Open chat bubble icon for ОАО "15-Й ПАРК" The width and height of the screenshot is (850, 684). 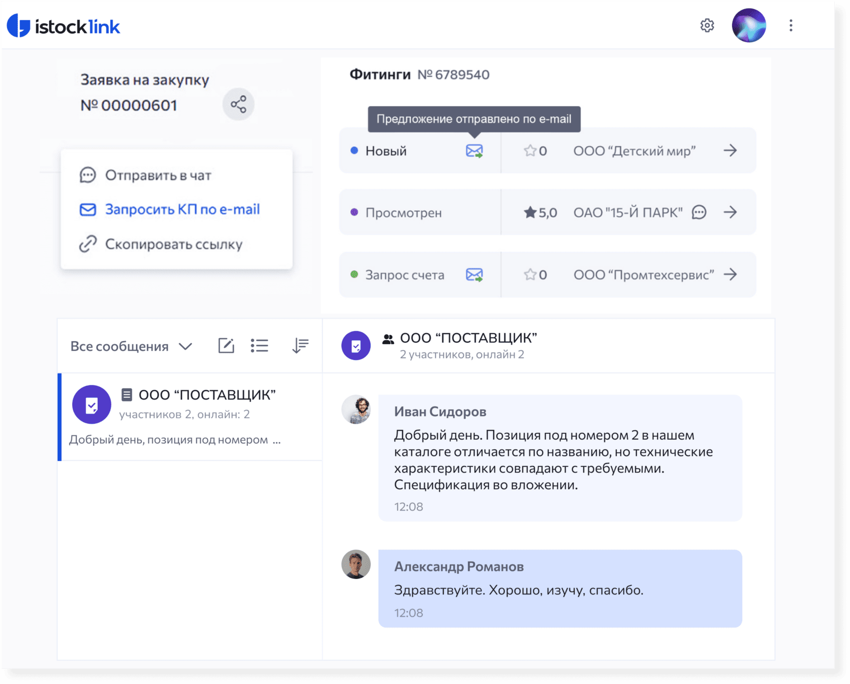click(x=699, y=212)
